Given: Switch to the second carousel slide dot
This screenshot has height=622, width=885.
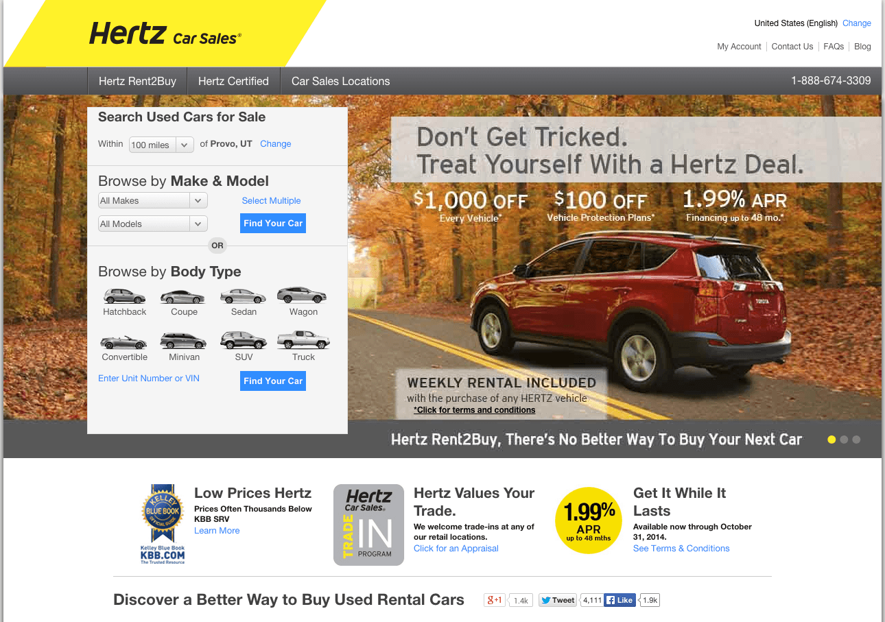Looking at the screenshot, I should tap(844, 440).
